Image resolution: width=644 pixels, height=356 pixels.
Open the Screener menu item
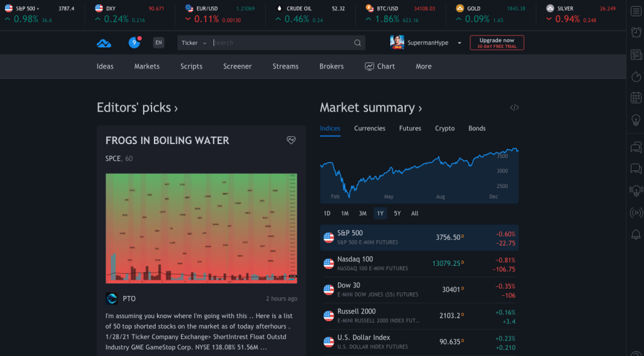point(237,67)
